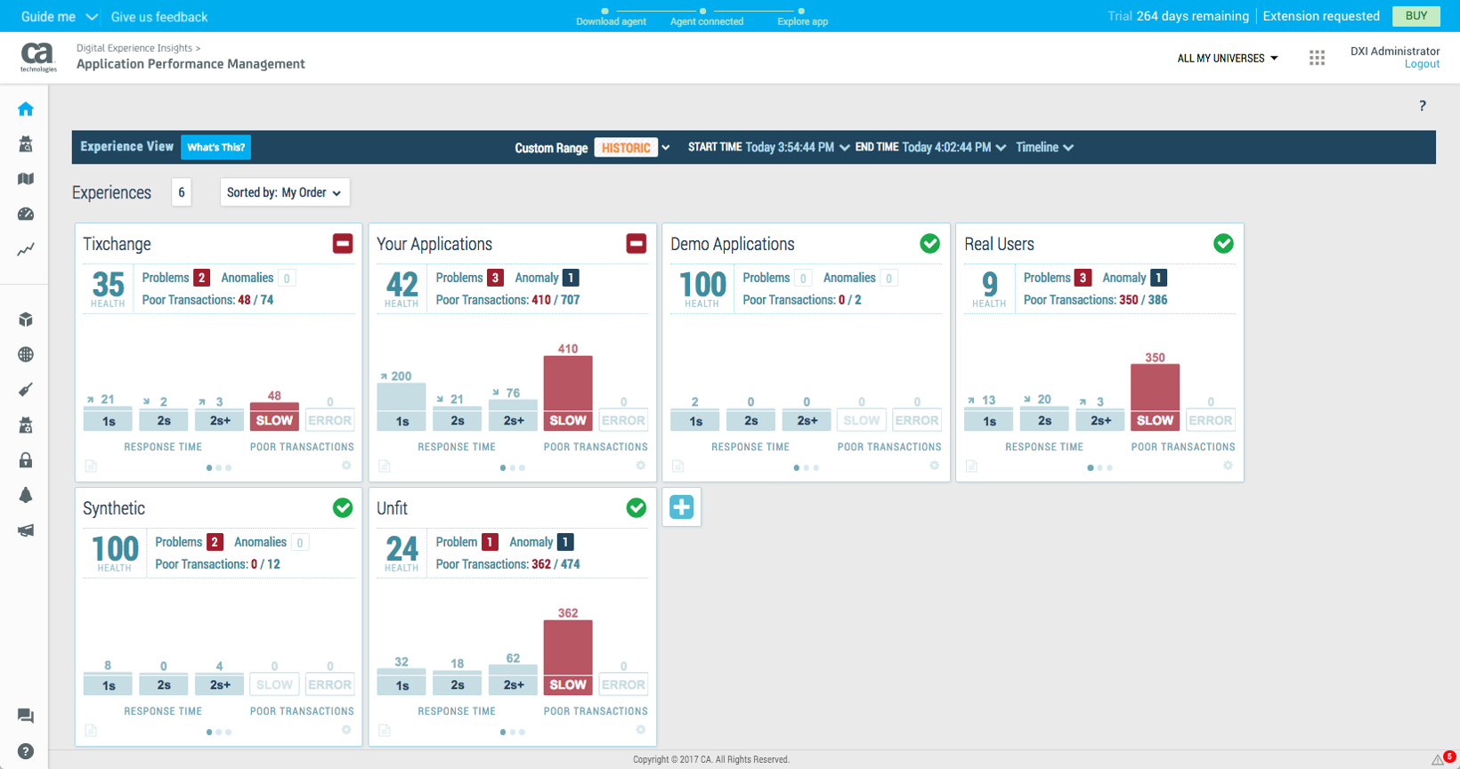Viewport: 1460px width, 769px height.
Task: Click the red SLOW bar in Your Applications
Action: pyautogui.click(x=568, y=392)
